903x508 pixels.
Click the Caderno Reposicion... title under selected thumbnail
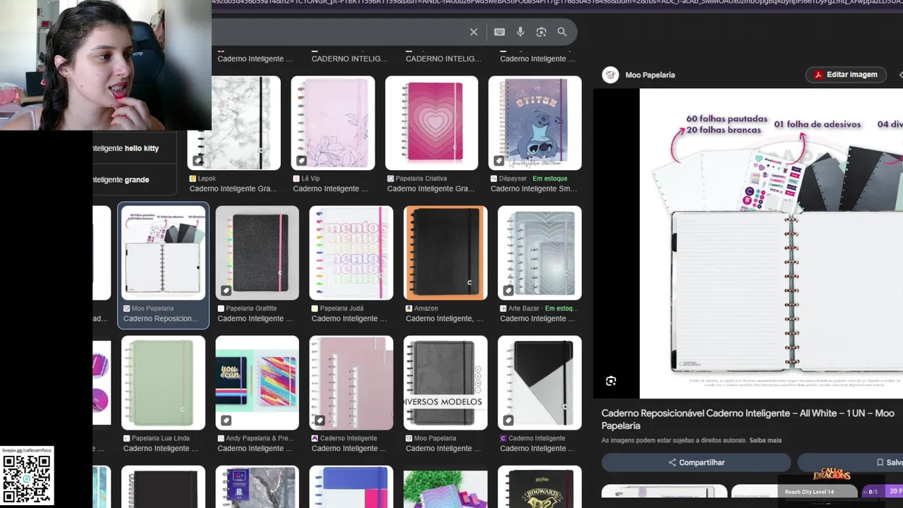161,318
